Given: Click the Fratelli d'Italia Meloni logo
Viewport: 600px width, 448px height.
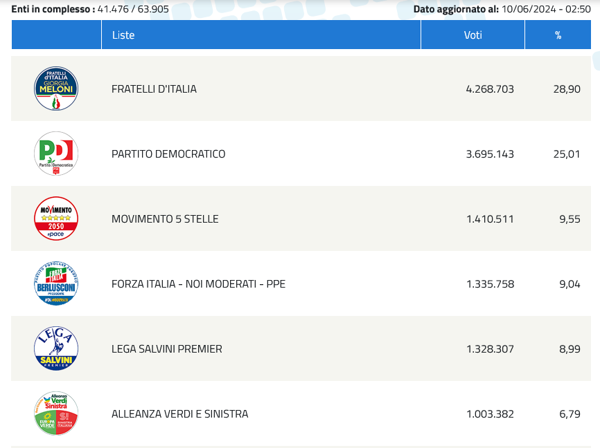Looking at the screenshot, I should coord(56,88).
